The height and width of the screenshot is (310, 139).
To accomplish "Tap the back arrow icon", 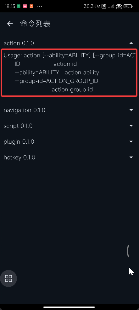I will pyautogui.click(x=10, y=24).
